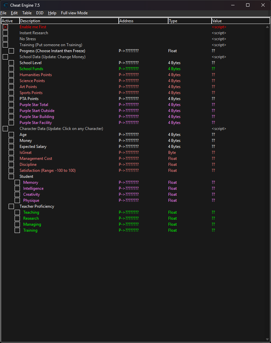Open the D3D menu

click(40, 13)
